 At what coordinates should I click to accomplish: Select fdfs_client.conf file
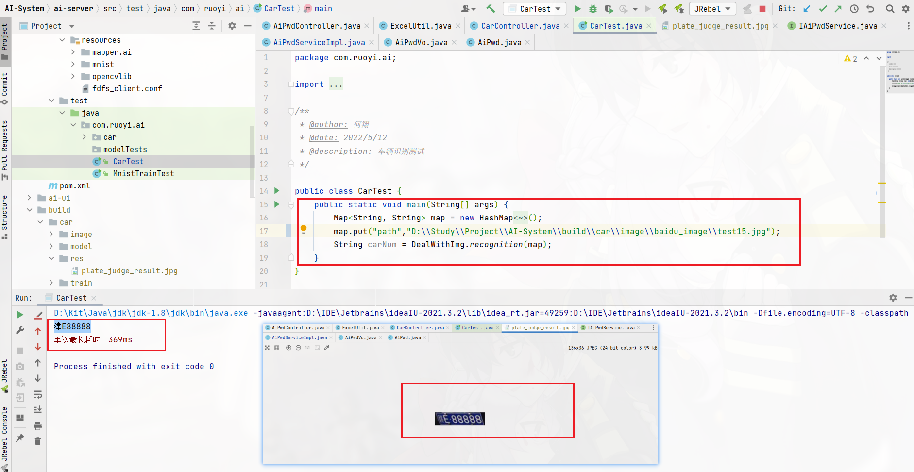pyautogui.click(x=127, y=88)
